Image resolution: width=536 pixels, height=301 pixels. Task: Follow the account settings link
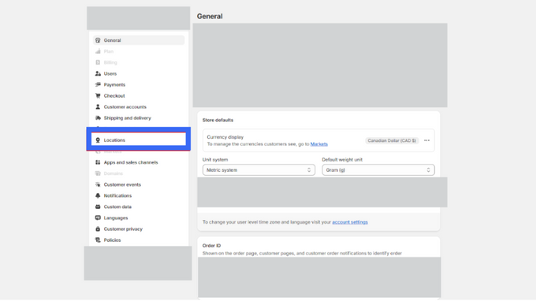350,222
